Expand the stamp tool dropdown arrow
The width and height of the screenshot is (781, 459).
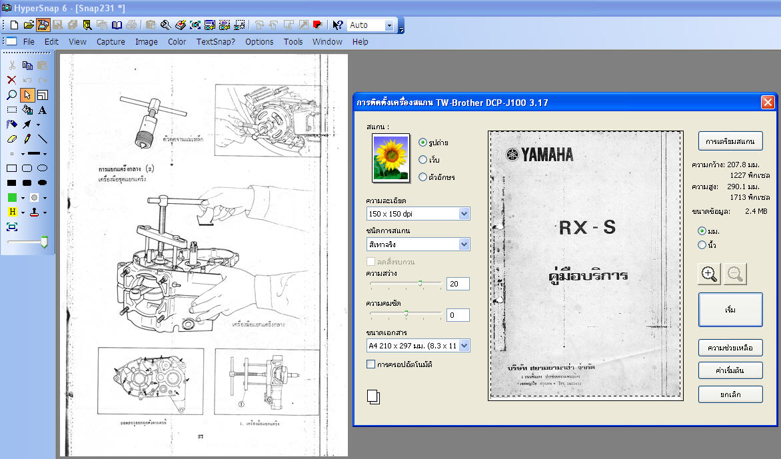(x=45, y=213)
